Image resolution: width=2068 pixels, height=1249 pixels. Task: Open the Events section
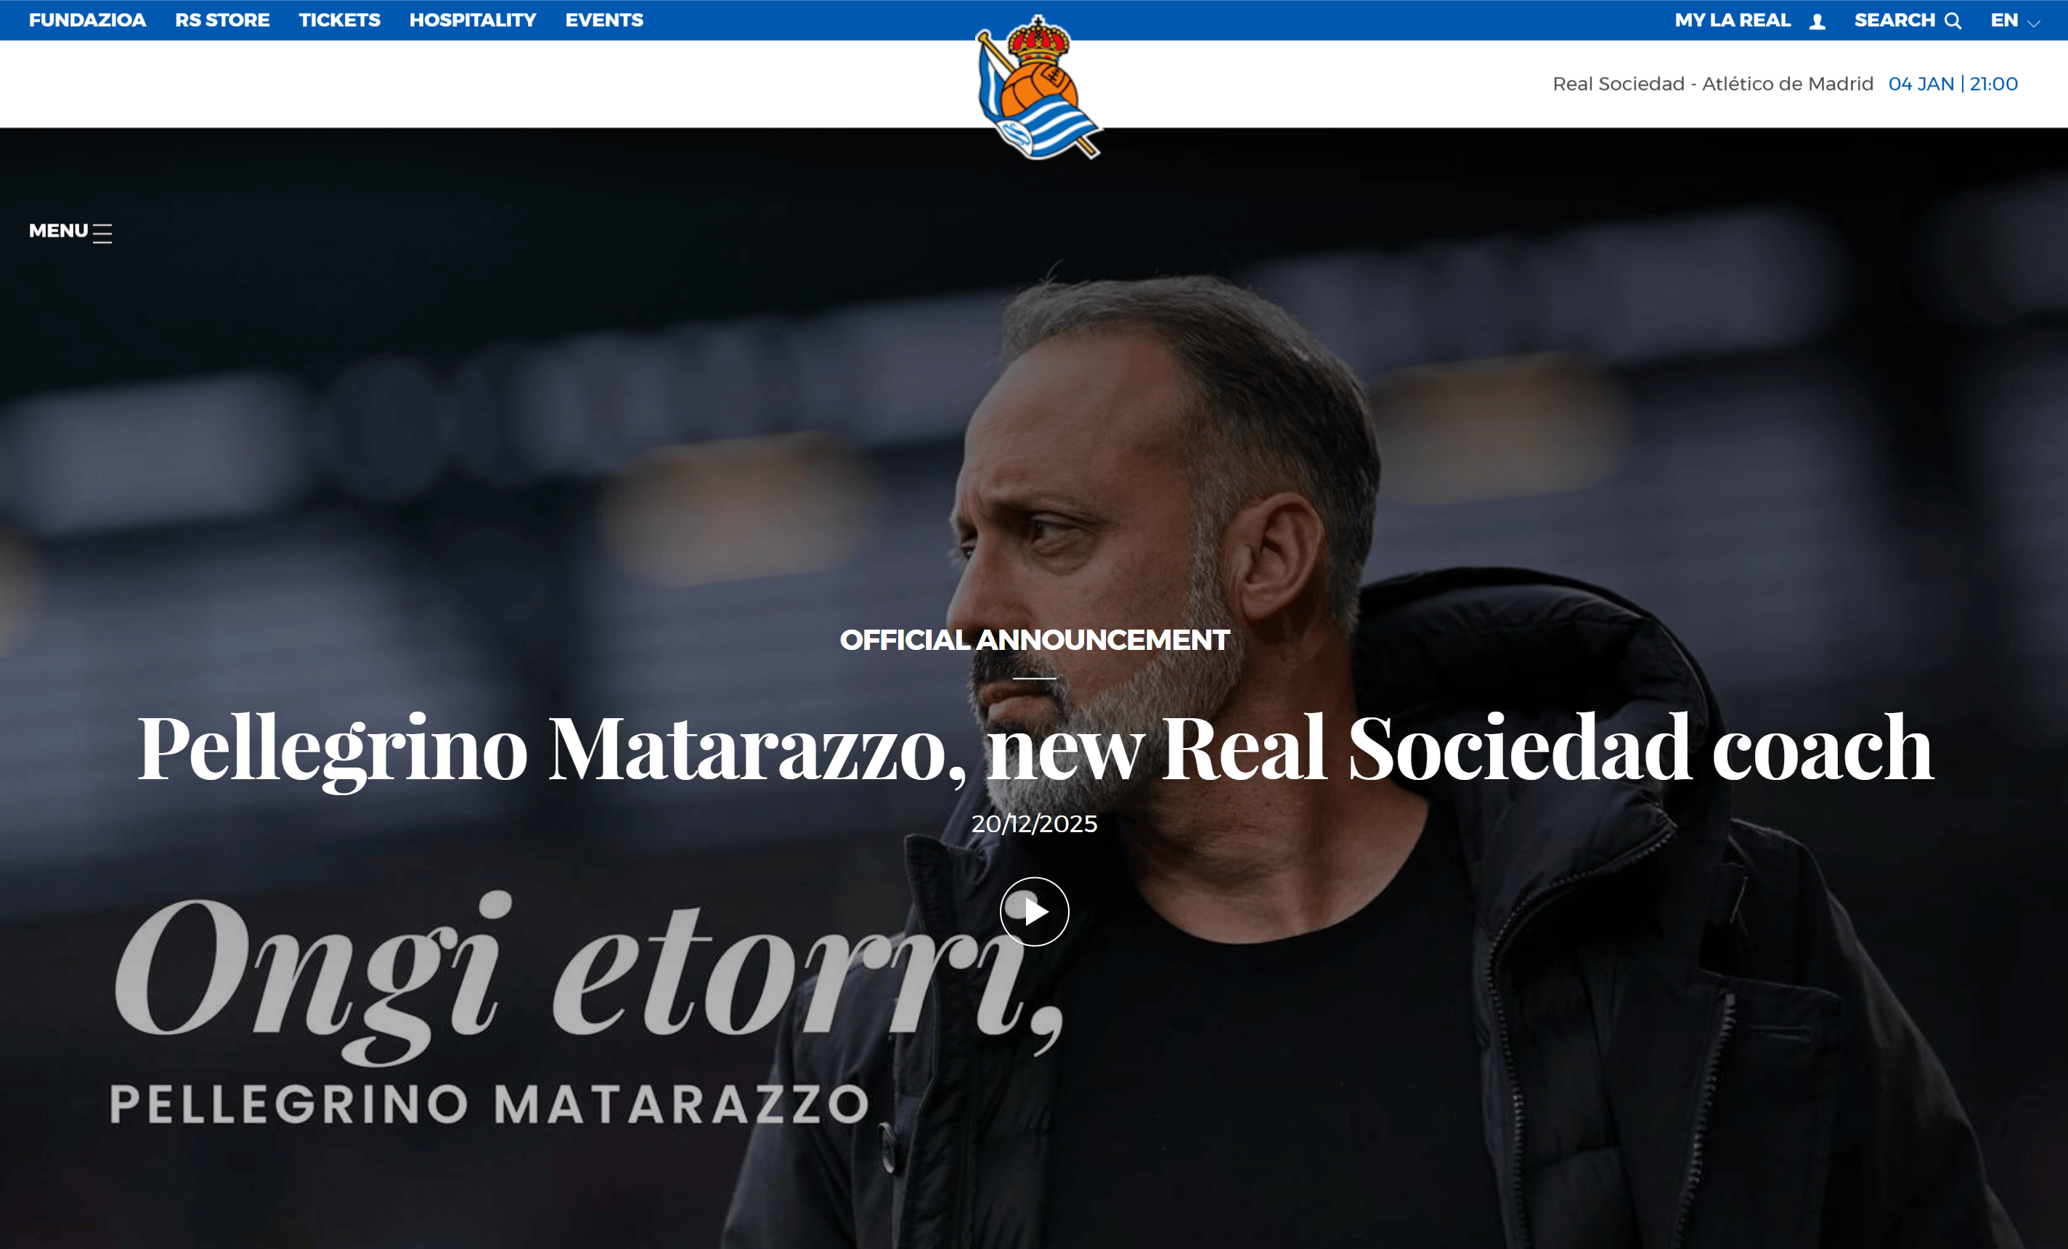click(x=604, y=20)
